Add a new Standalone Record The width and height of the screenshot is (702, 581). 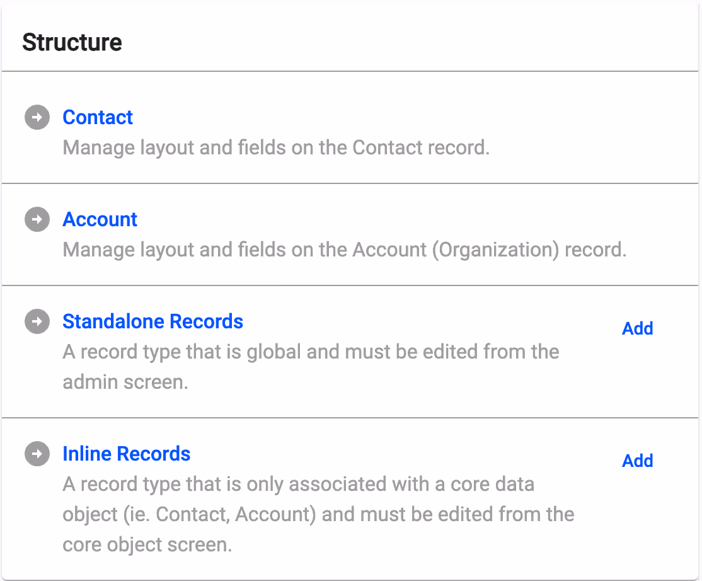tap(637, 328)
